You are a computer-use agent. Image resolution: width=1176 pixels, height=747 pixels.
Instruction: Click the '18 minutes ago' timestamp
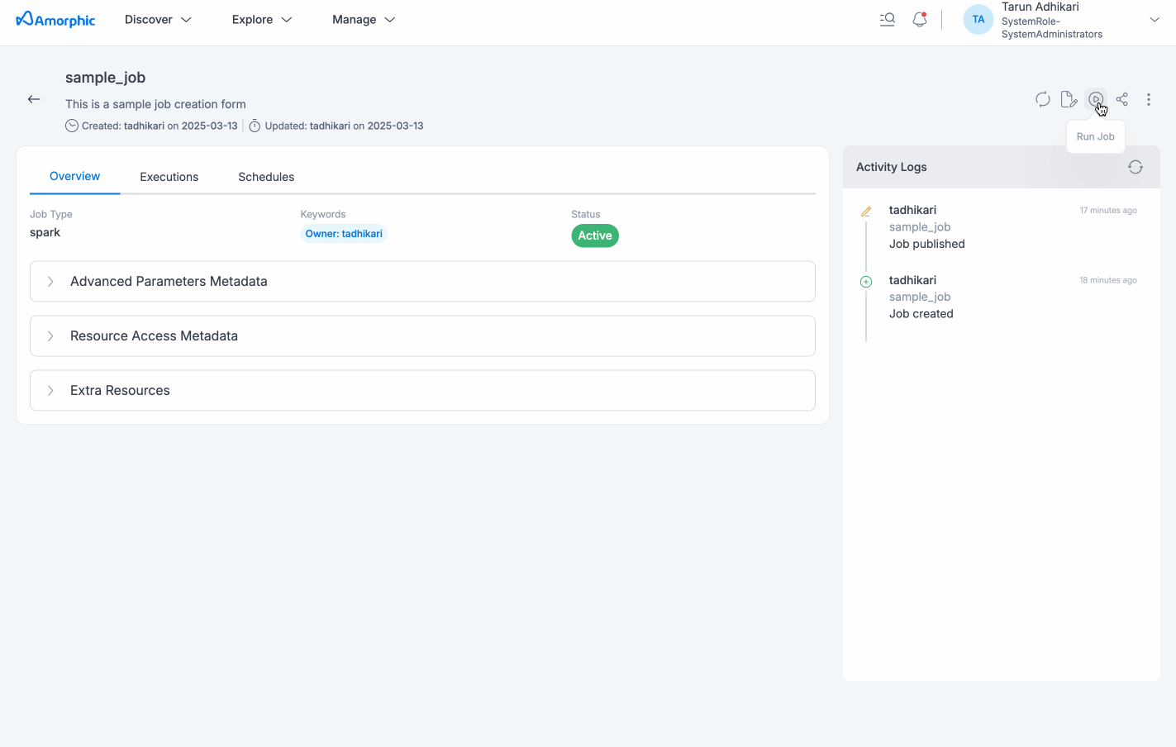(x=1108, y=280)
